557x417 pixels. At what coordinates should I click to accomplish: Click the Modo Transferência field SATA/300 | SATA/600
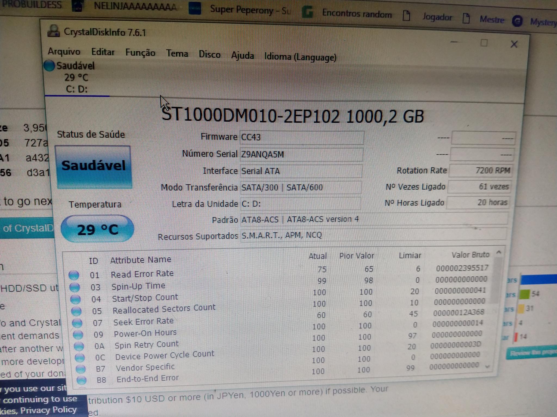(x=301, y=187)
